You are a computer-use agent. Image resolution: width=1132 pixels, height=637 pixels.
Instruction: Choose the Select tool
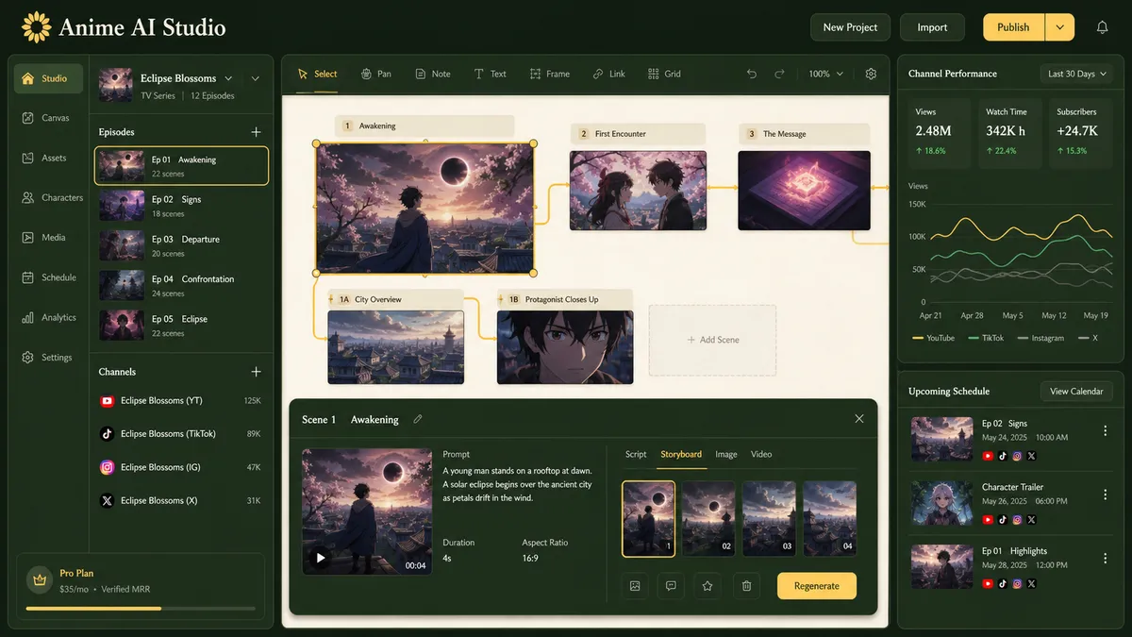point(317,74)
